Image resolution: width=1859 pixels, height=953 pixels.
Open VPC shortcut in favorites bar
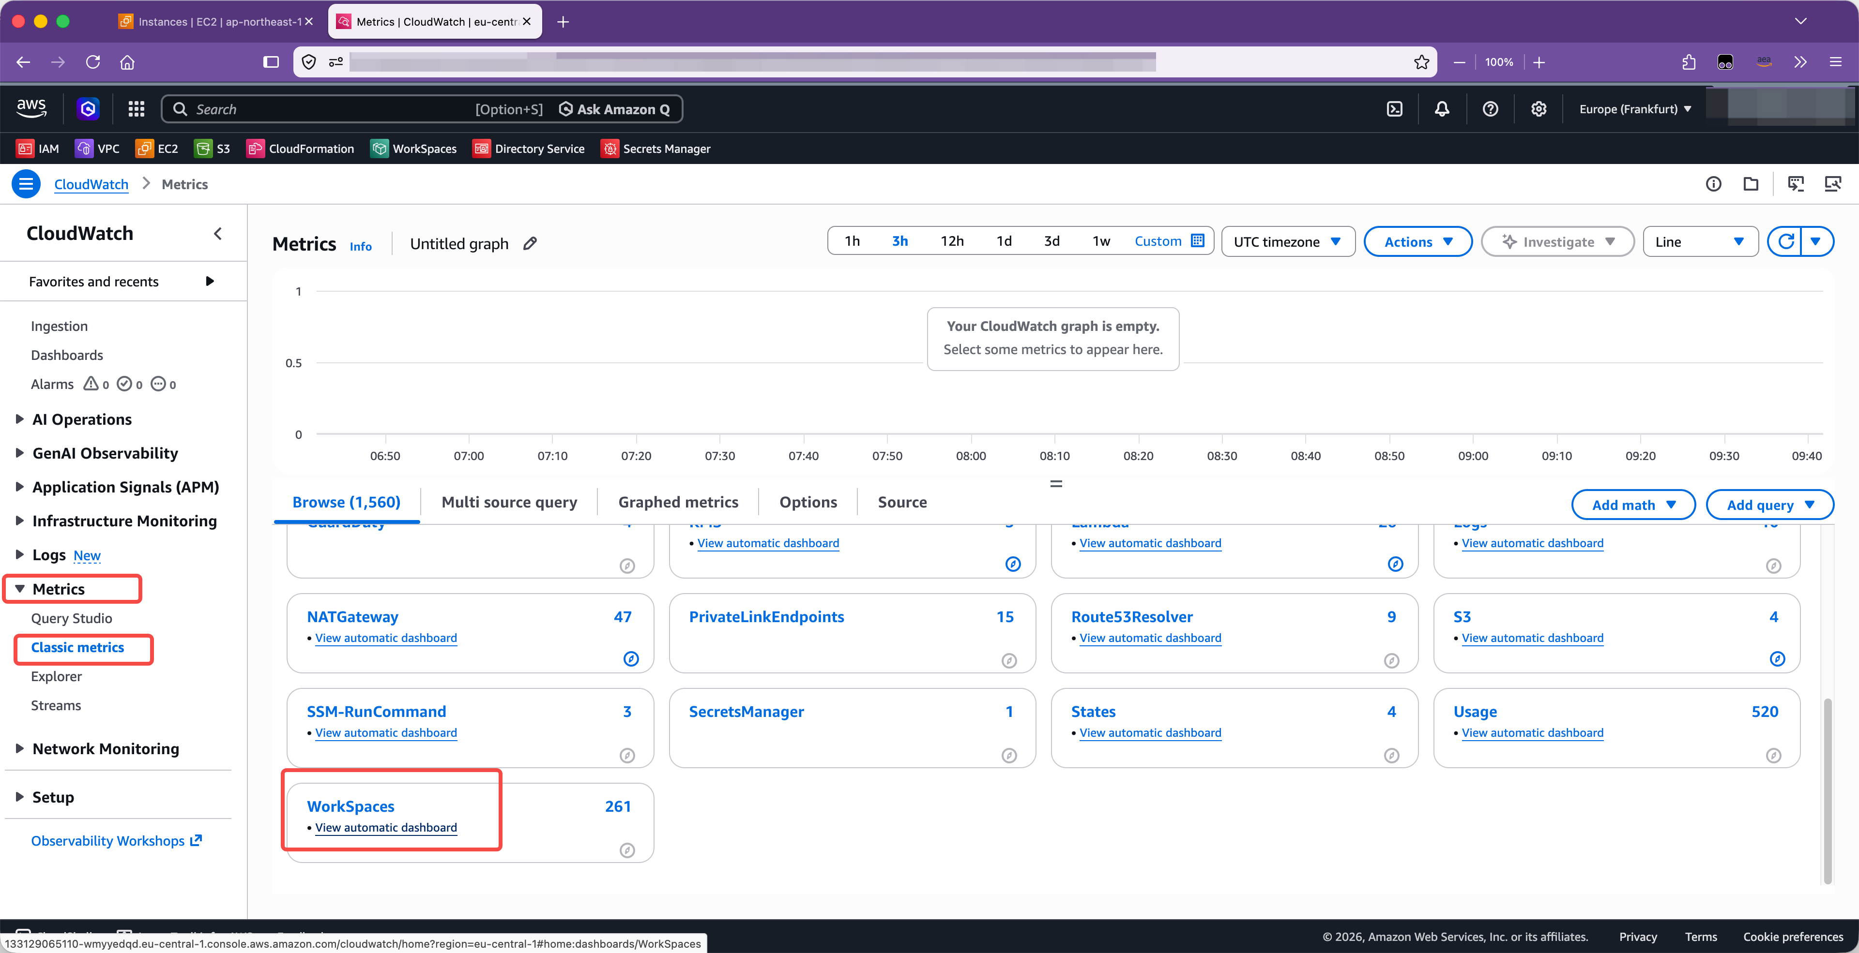pos(97,149)
